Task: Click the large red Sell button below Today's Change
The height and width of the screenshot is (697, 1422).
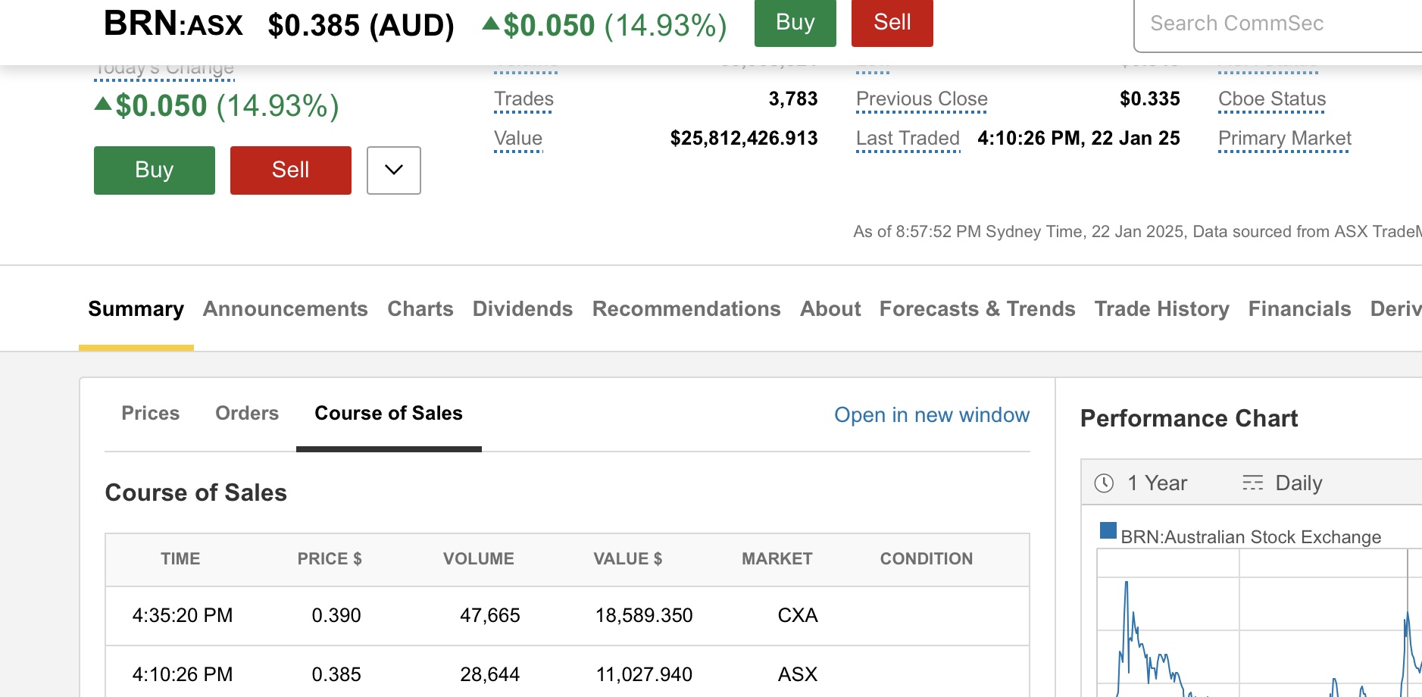Action: coord(291,170)
